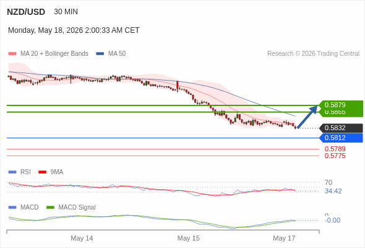
Task: Click the May 17 date axis label
Action: point(284,238)
